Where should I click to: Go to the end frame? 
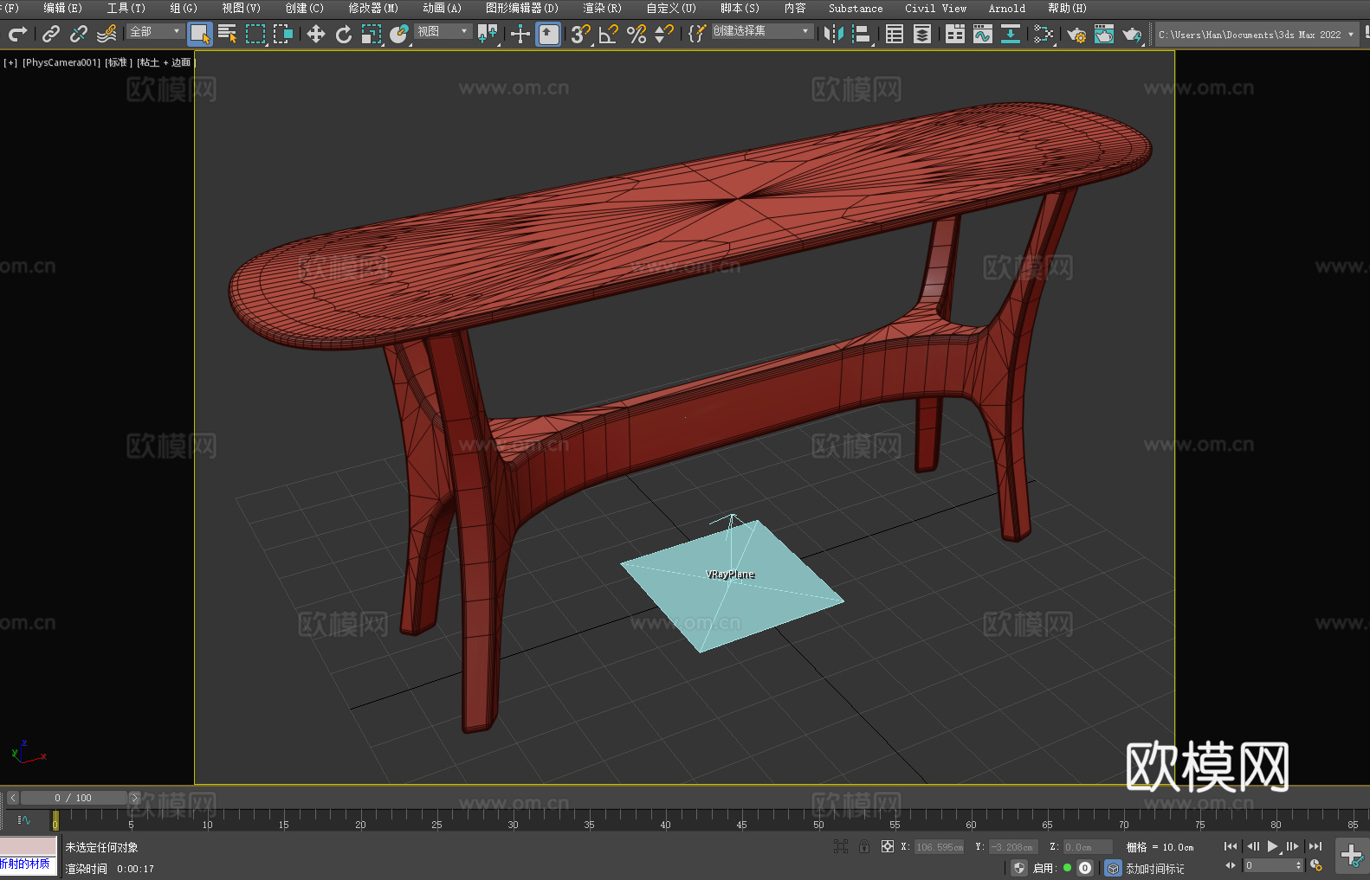click(x=1315, y=846)
